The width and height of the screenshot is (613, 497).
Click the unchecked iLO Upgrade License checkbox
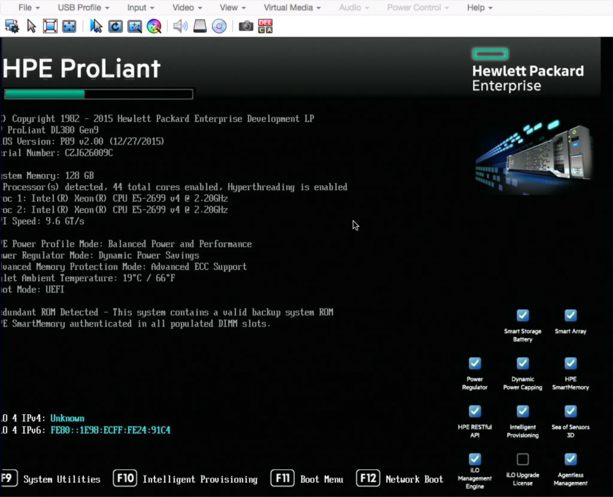(x=523, y=459)
